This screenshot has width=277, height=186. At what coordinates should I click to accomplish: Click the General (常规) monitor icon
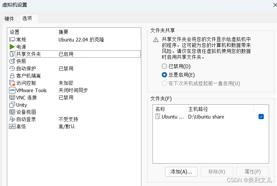(x=12, y=40)
